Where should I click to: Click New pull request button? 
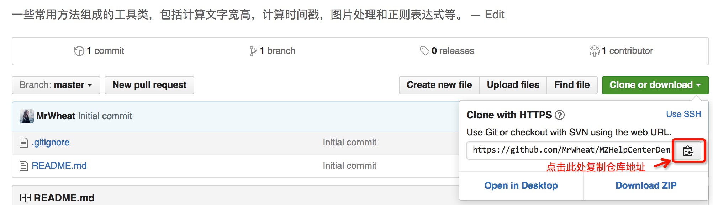(149, 85)
